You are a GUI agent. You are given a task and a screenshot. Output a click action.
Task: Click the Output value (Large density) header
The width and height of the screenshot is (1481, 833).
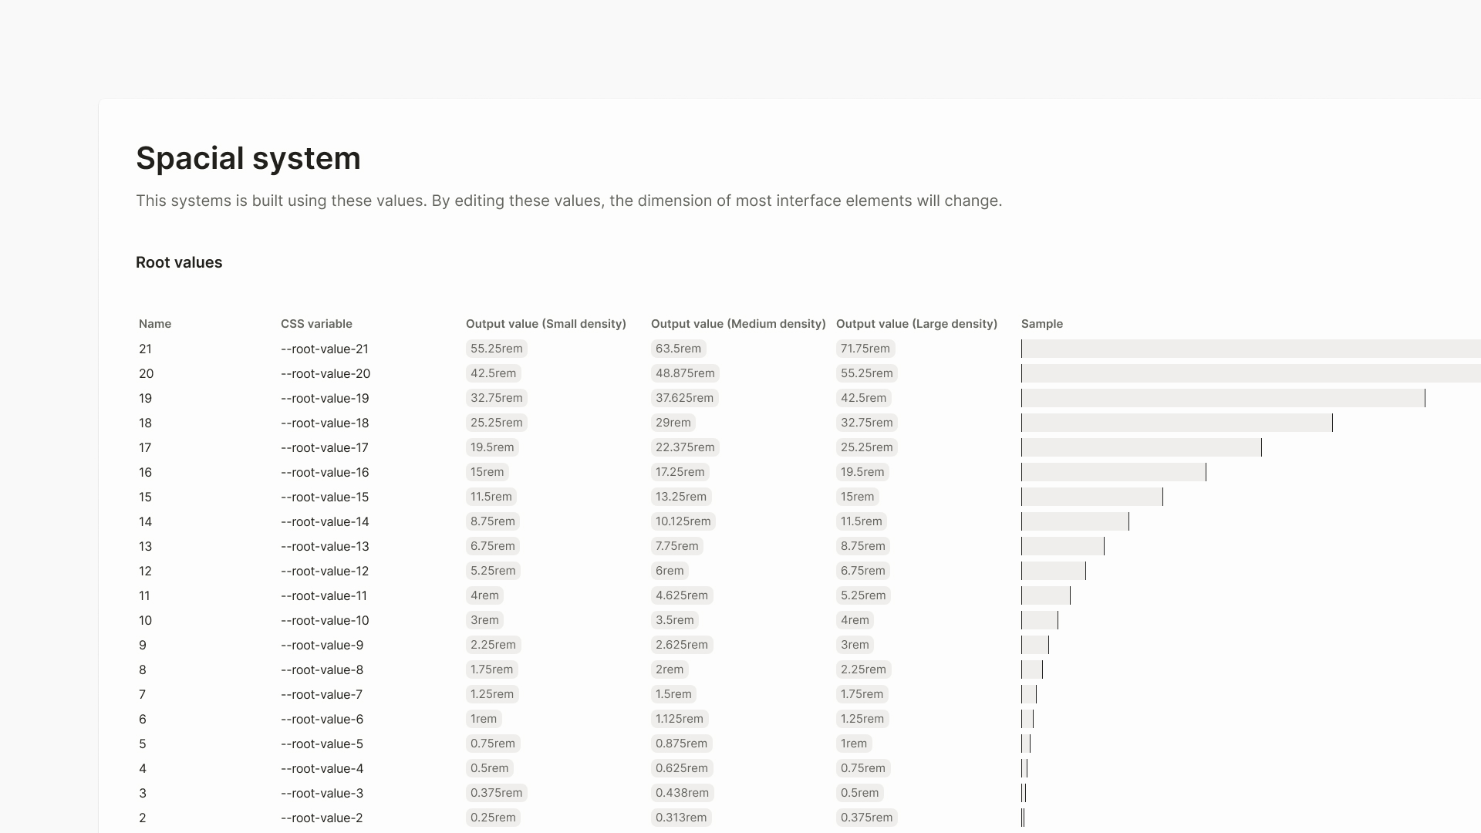[x=916, y=324]
